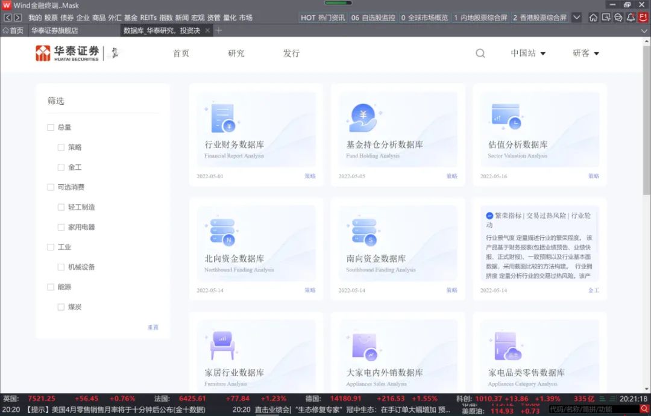
Task: Check the 金工 filter checkbox
Action: pos(61,167)
